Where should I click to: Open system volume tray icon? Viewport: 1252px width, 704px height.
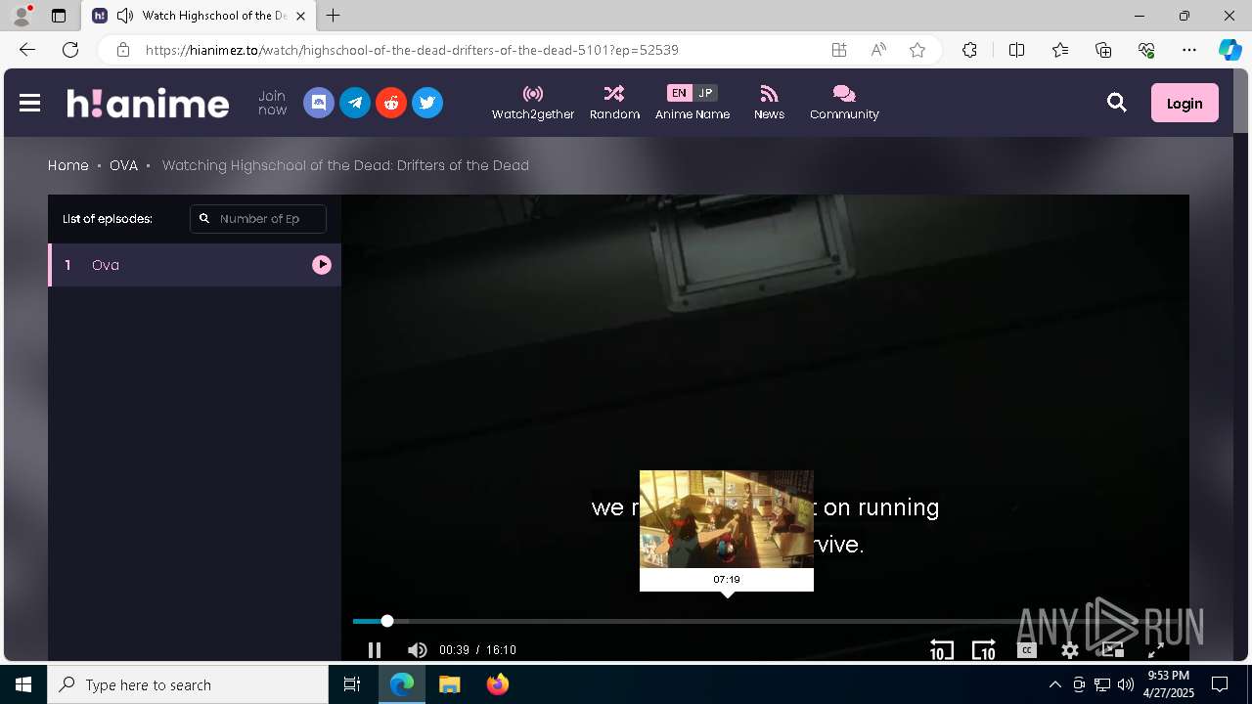pos(1125,684)
